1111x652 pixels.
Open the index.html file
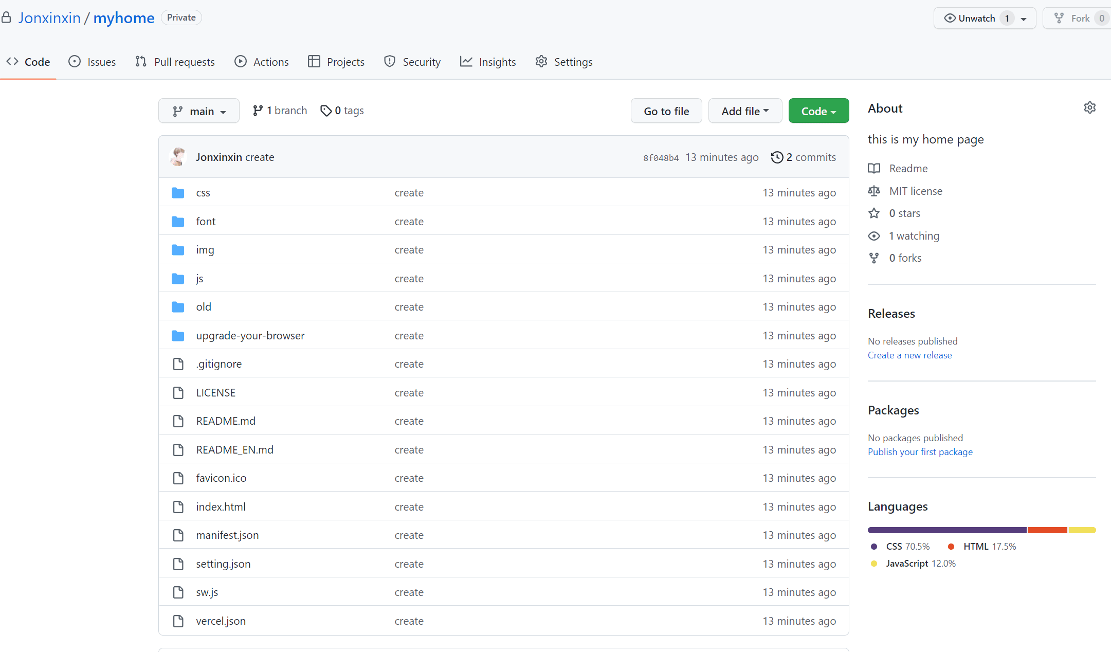tap(221, 507)
